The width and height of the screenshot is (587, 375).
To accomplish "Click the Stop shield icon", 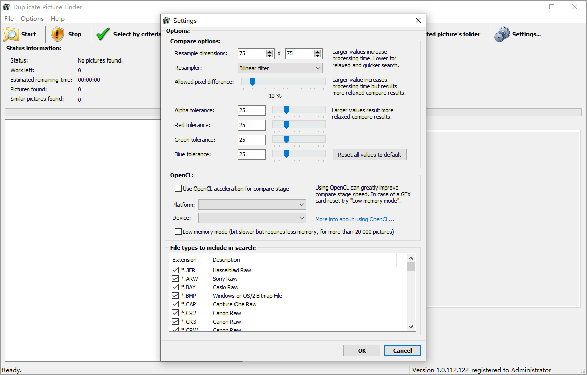I will [x=57, y=34].
